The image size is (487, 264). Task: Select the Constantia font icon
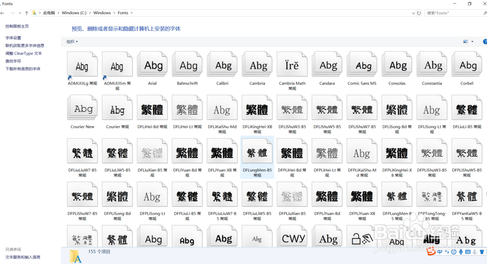(x=431, y=65)
